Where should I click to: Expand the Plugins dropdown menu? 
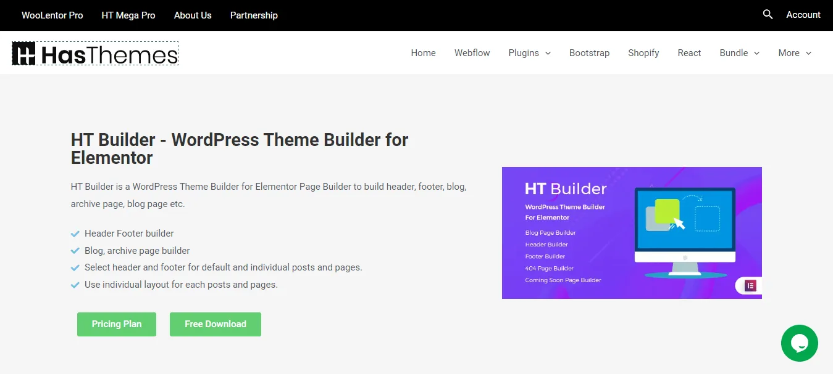[529, 53]
